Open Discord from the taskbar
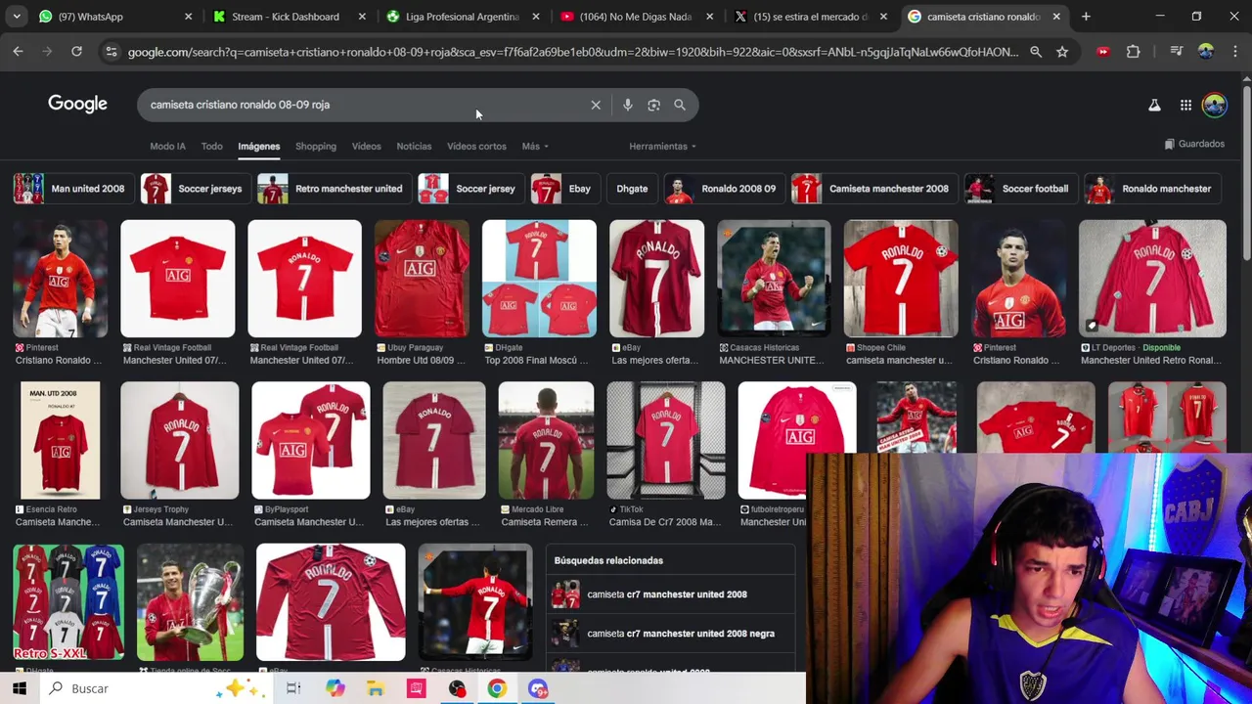 (538, 688)
